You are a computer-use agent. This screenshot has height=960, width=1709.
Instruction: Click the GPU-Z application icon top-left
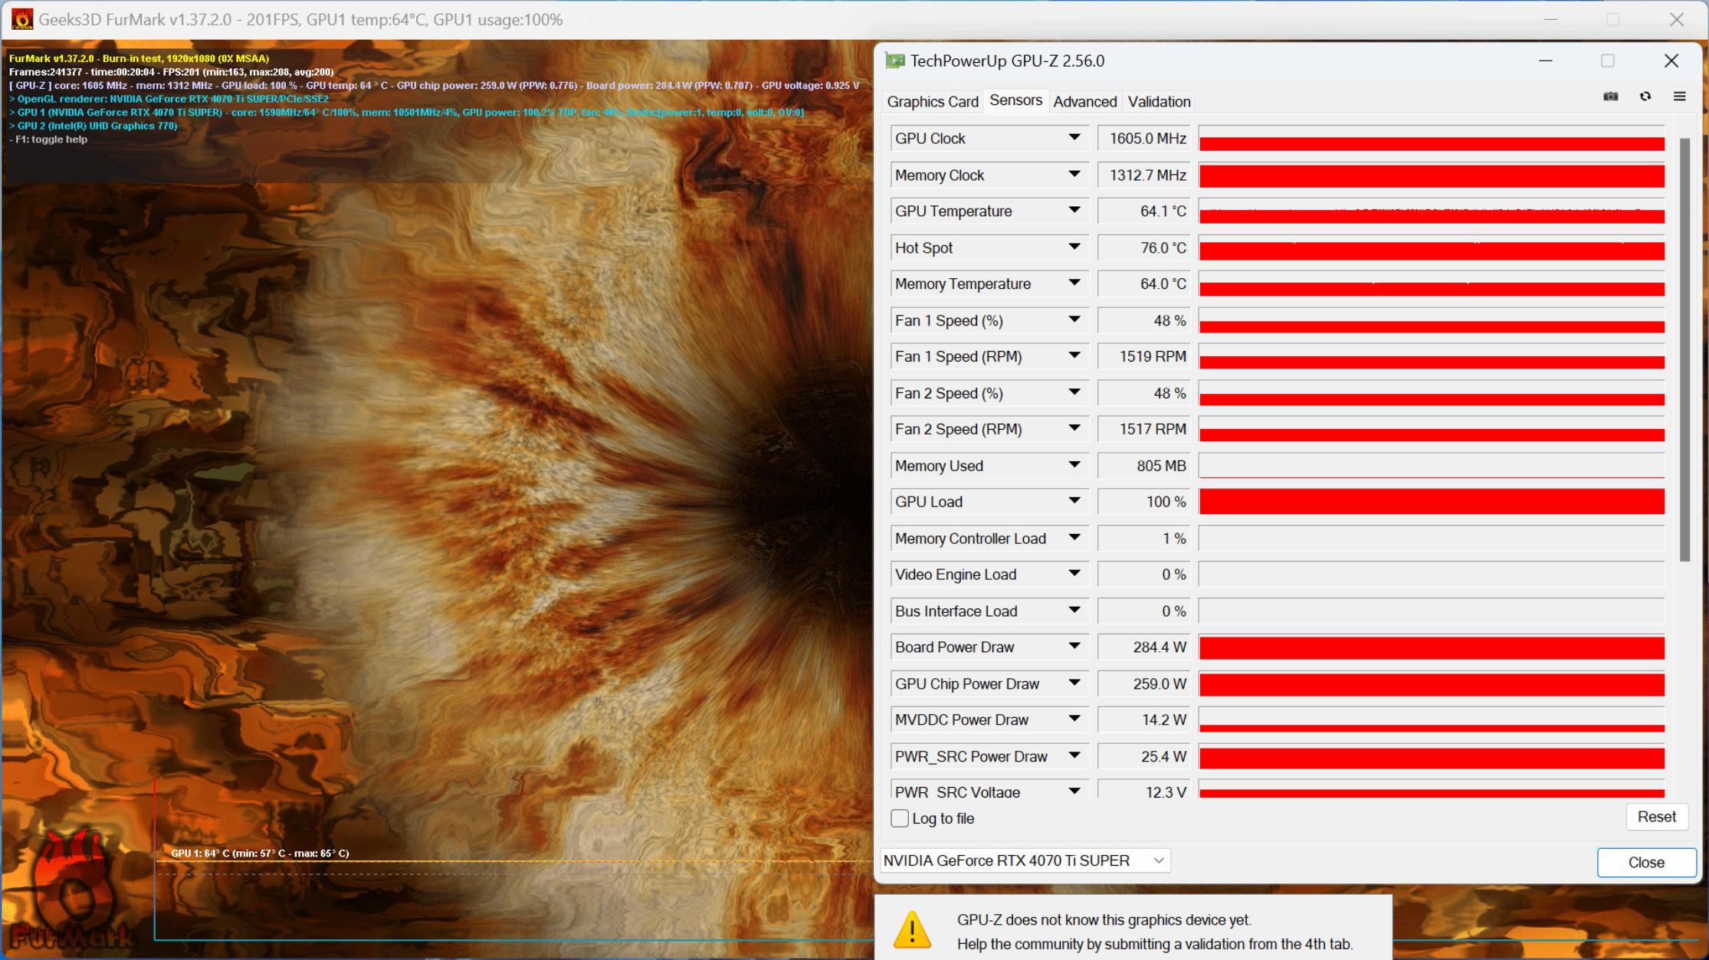tap(896, 61)
